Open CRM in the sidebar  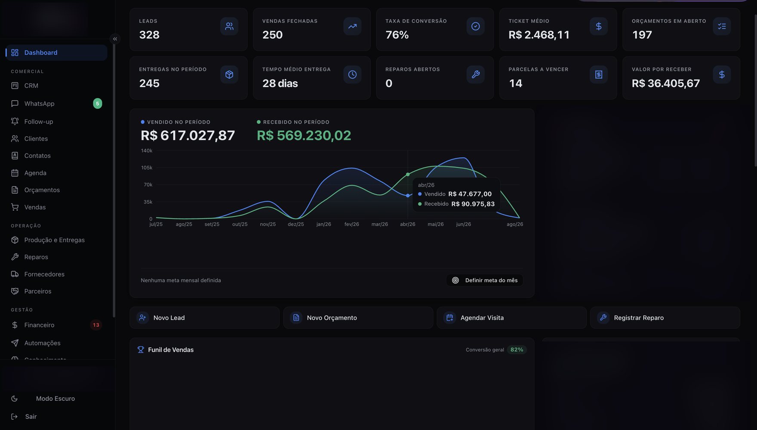tap(56, 86)
